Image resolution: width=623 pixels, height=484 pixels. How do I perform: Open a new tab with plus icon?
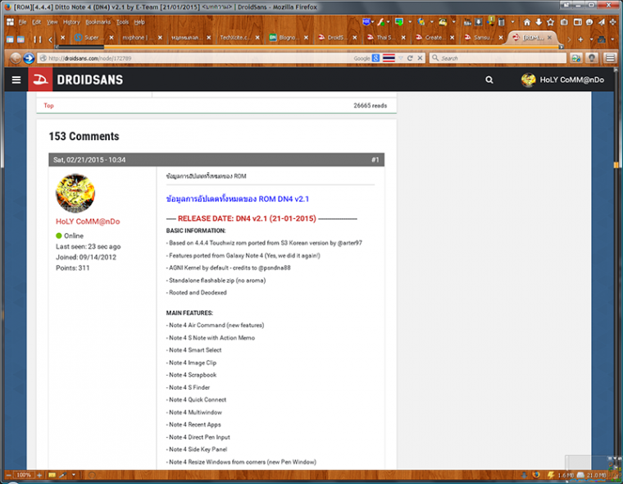pyautogui.click(x=580, y=39)
